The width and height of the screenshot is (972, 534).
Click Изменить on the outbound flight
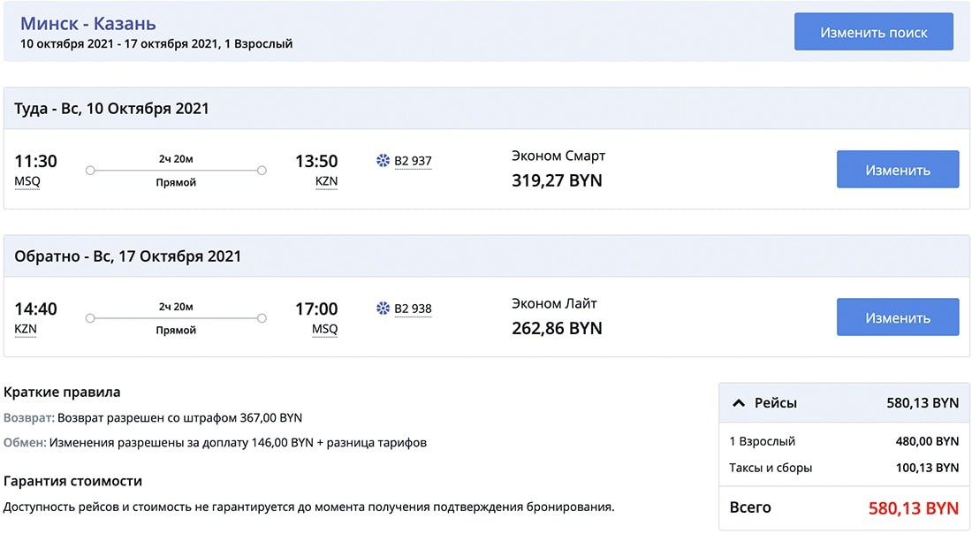[898, 169]
